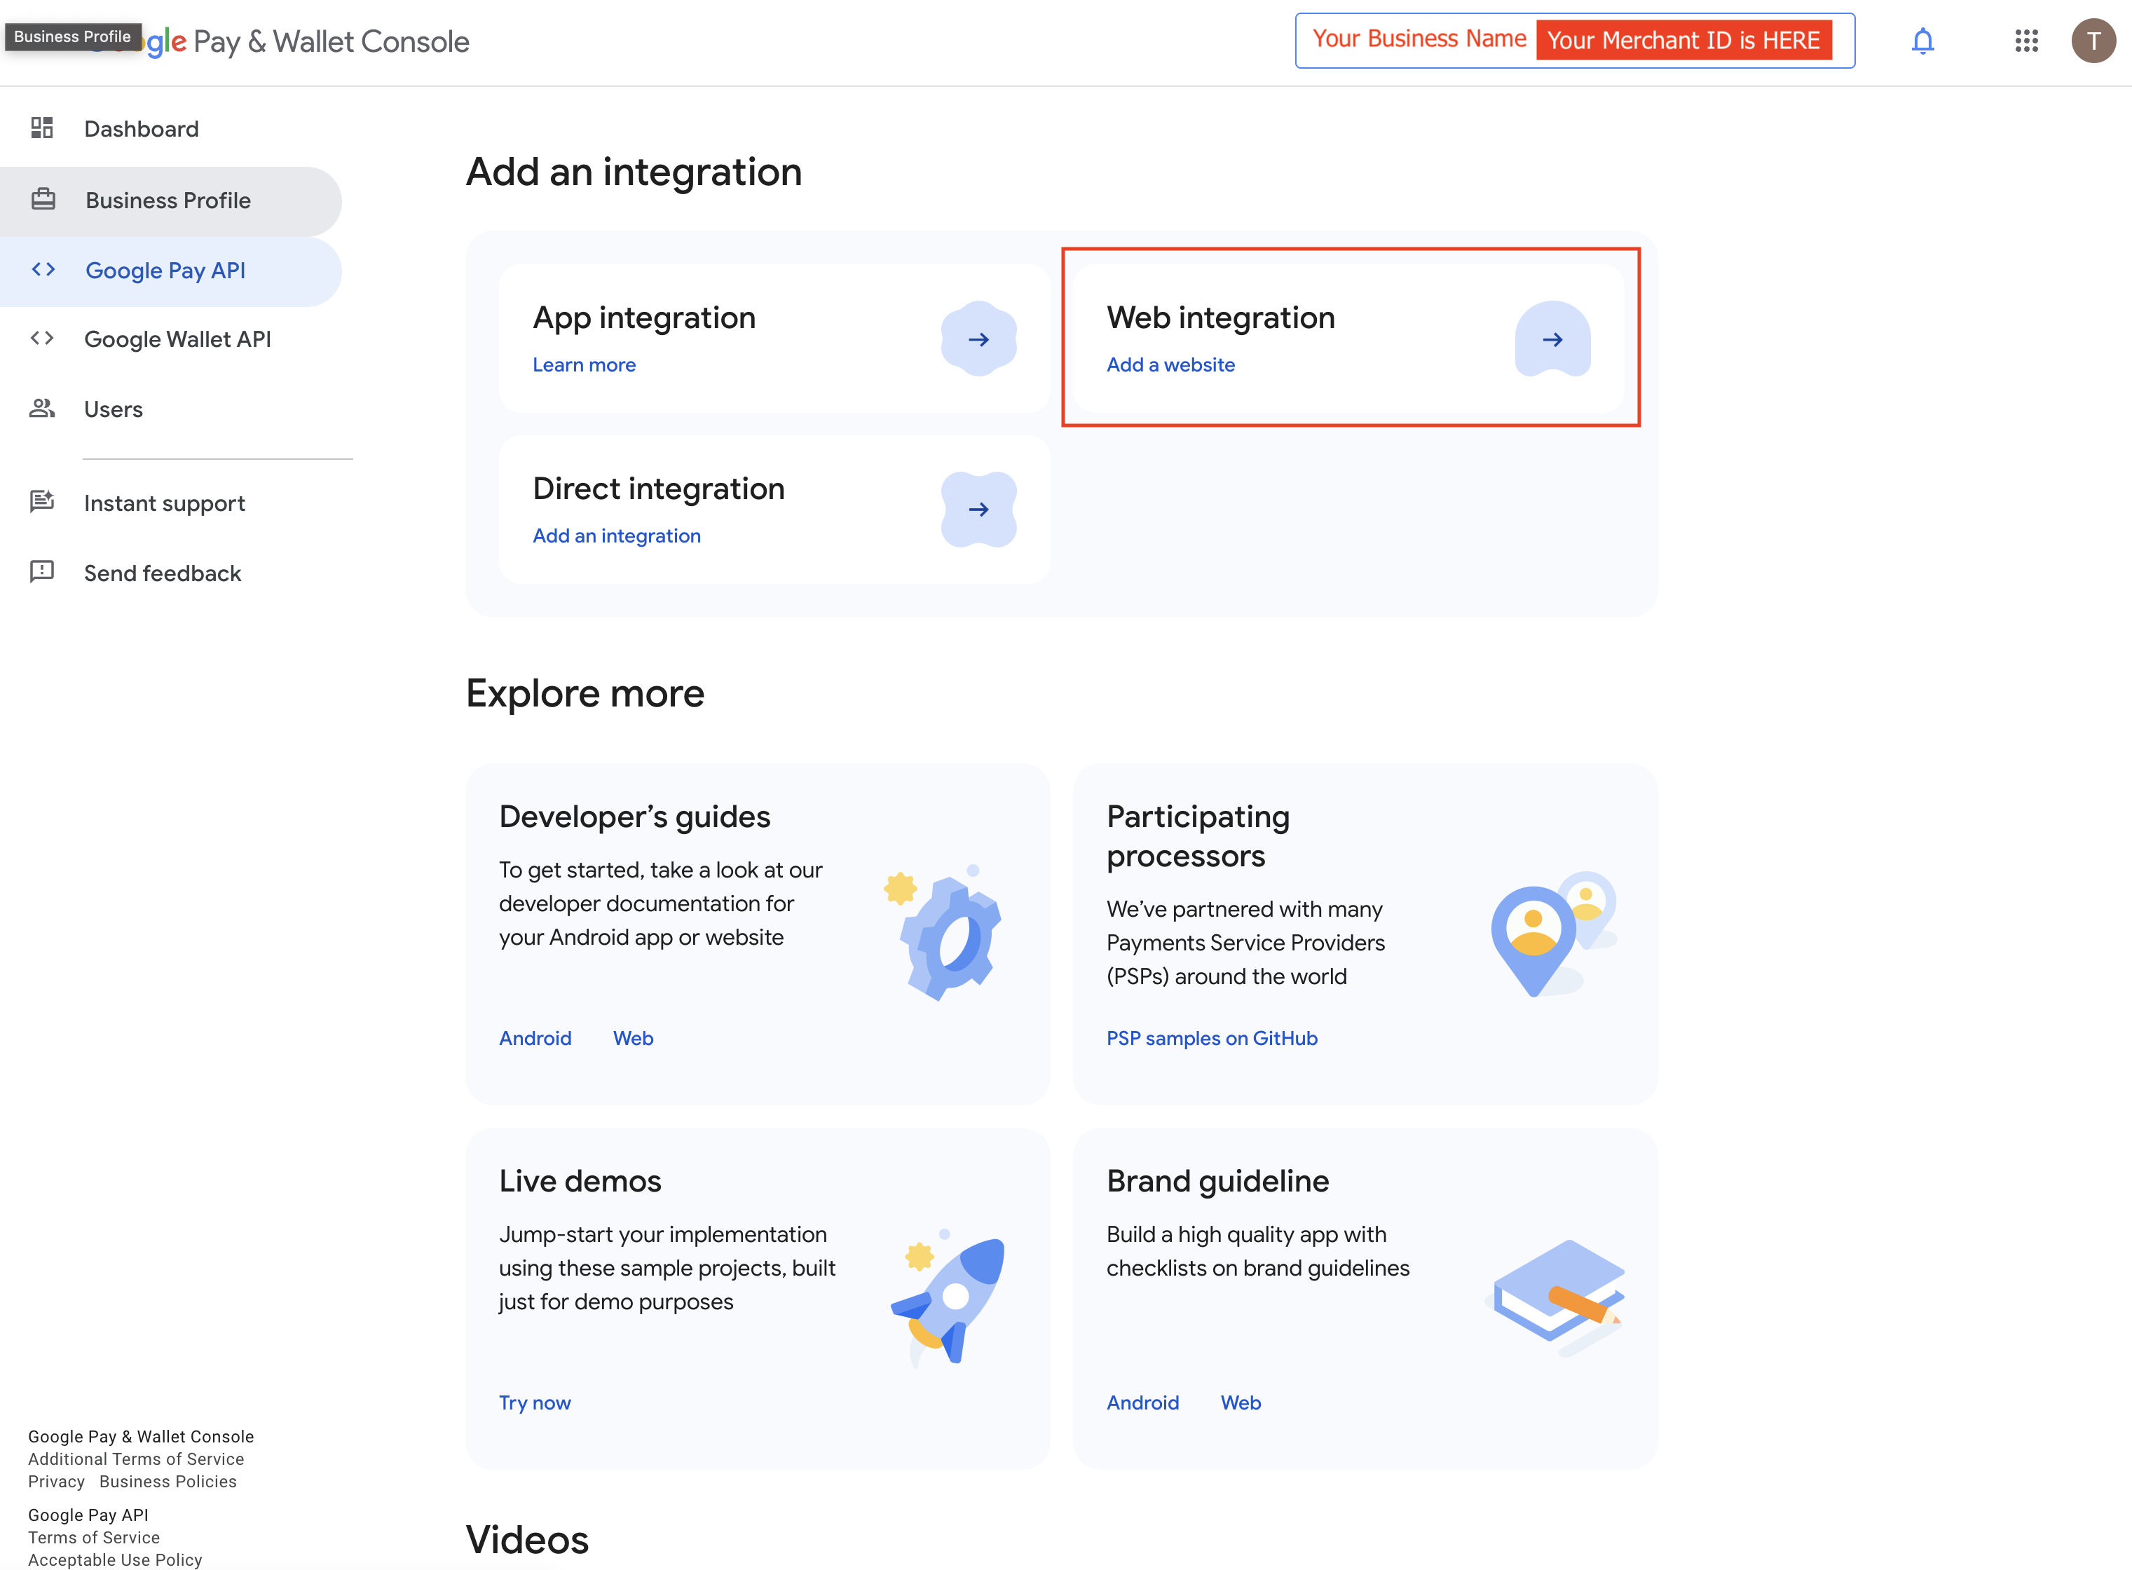The image size is (2132, 1570).
Task: Open the account avatar with letter T
Action: pos(2092,41)
